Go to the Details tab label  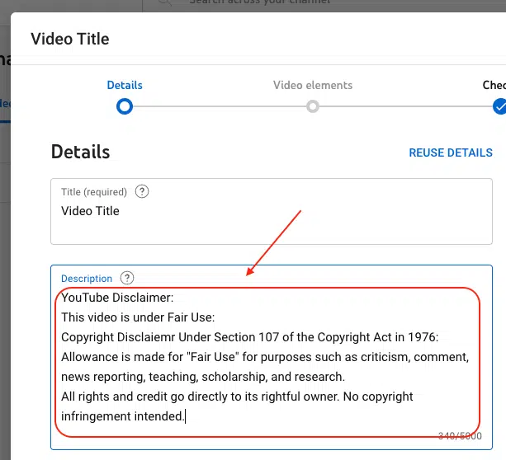(x=125, y=85)
